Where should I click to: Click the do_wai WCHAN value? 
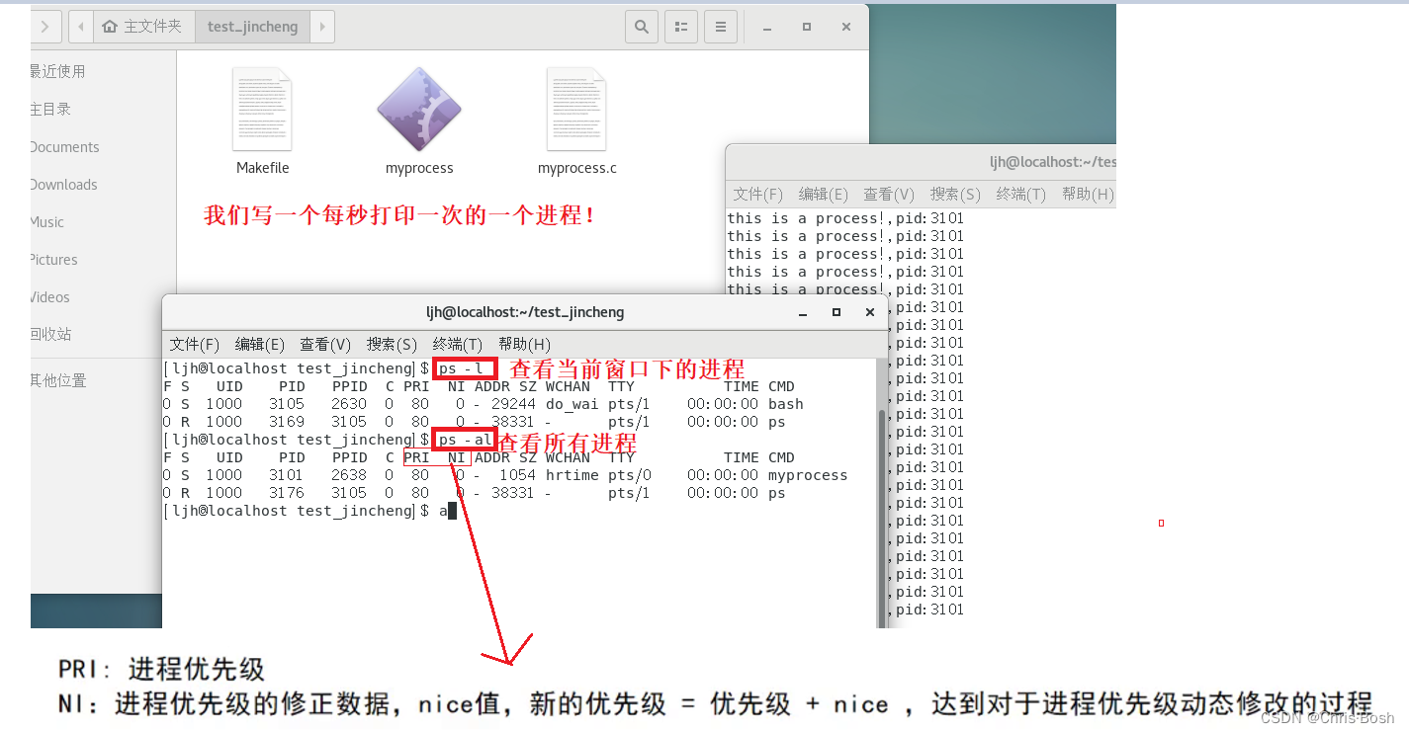coord(572,404)
